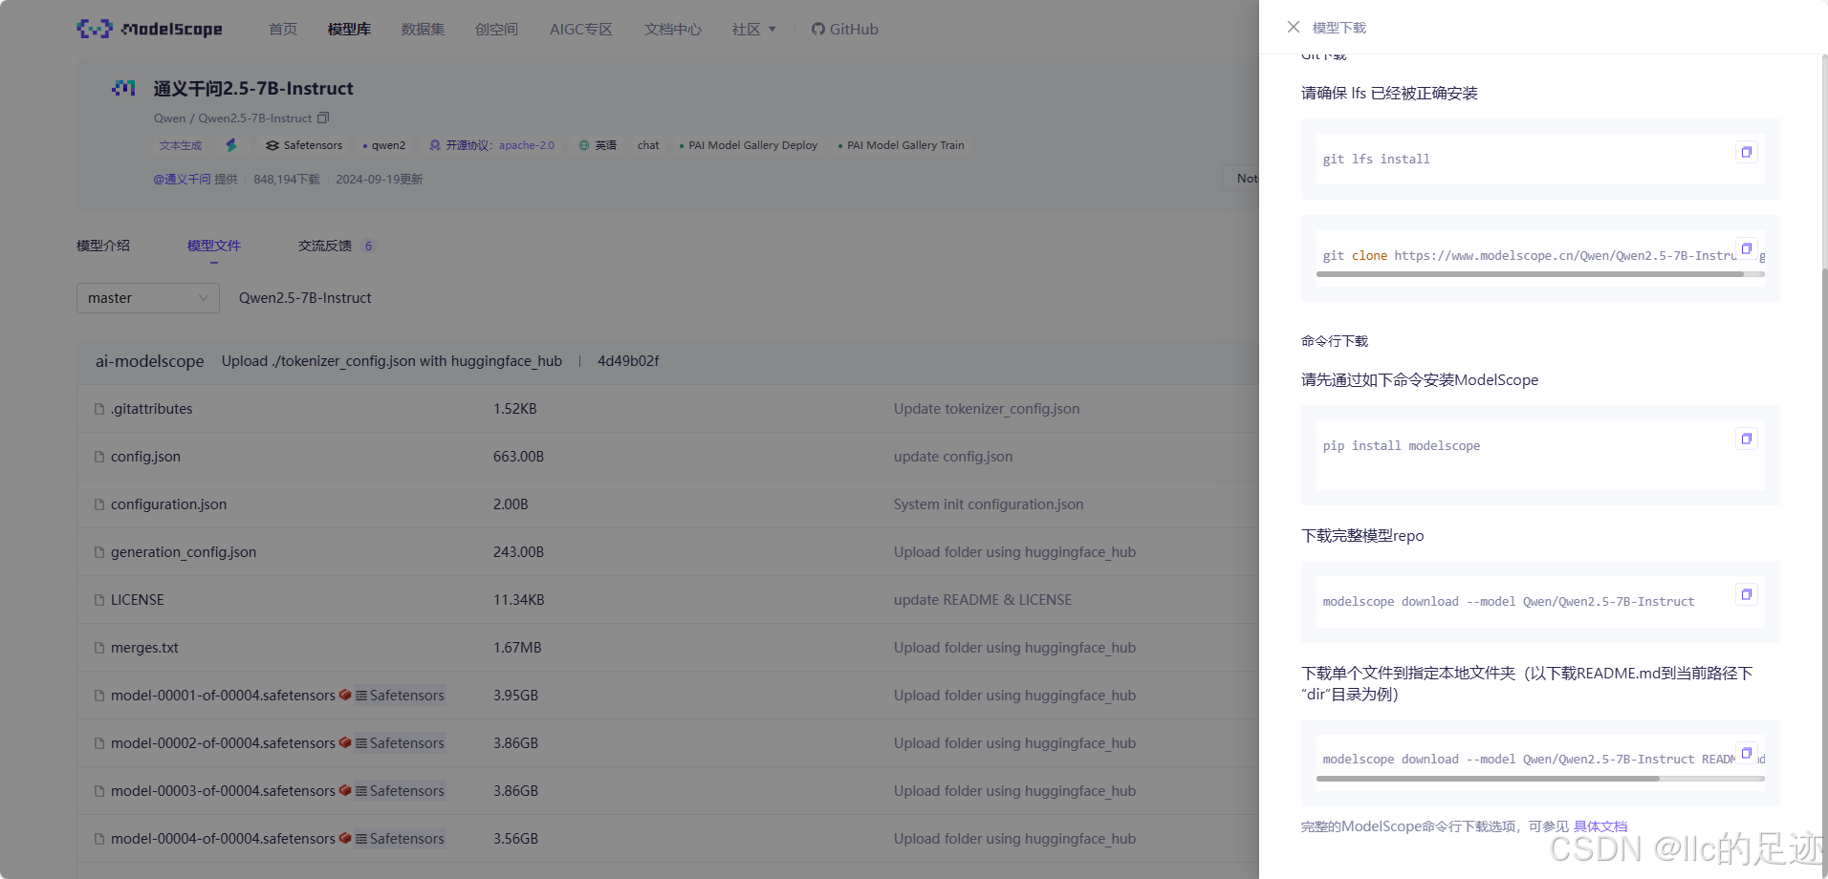This screenshot has width=1828, height=879.
Task: Click Safetensors badge on model-00004 row
Action: coord(400,839)
